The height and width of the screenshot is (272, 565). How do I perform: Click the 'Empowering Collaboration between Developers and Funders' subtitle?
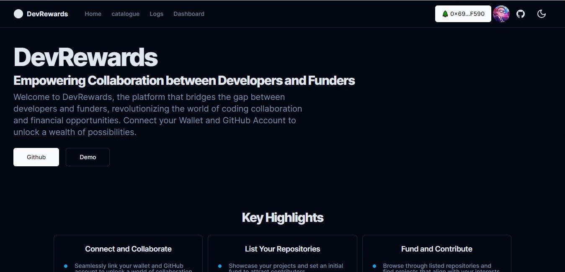coord(184,80)
